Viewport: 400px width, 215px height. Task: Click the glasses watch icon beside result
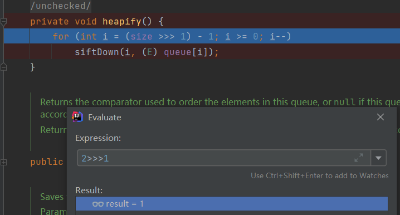[x=98, y=204]
